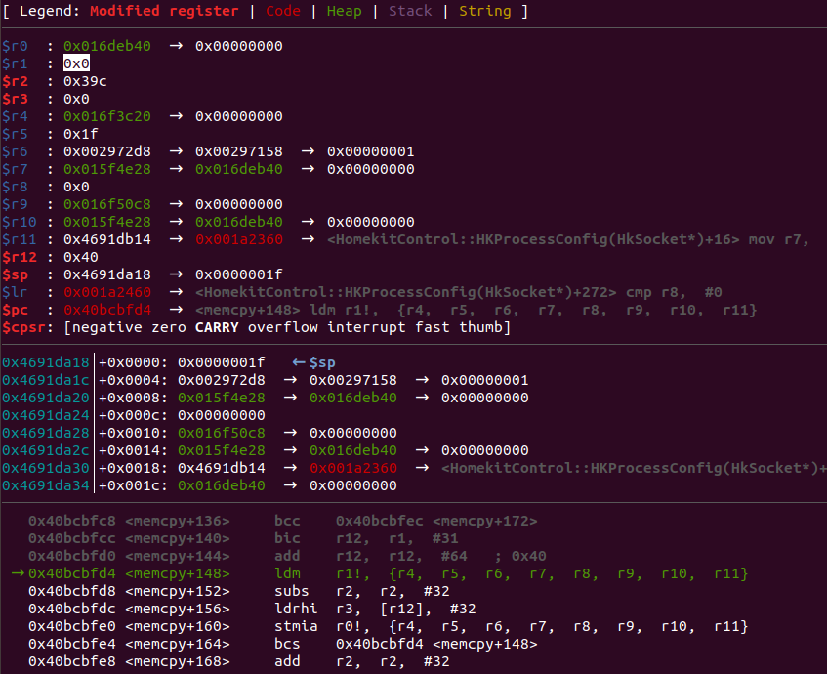Click the stmia instruction at memcpy+160
This screenshot has height=674, width=827.
point(296,626)
